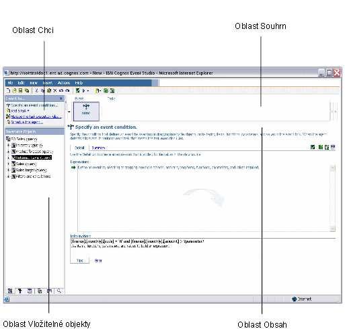Click the Delete X toolbar icon

55,90
